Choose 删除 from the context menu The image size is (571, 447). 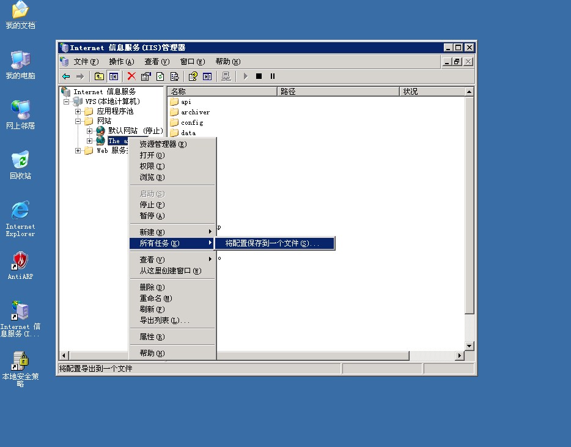coord(172,287)
